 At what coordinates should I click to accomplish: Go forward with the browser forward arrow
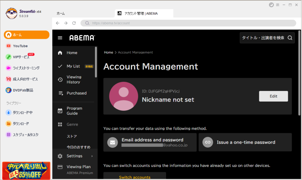(66, 23)
